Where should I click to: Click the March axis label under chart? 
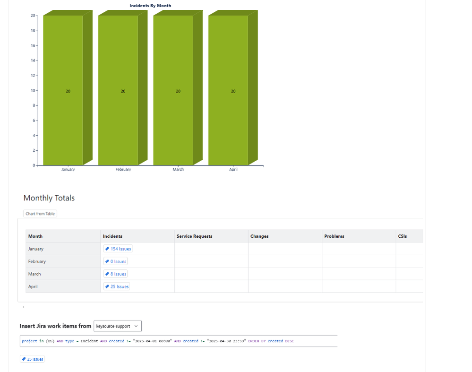point(178,169)
